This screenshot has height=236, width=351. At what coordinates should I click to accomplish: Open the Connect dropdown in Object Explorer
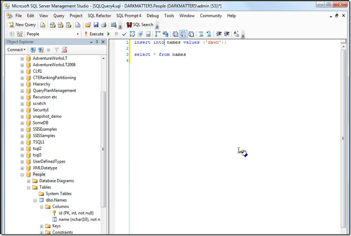tap(16, 50)
